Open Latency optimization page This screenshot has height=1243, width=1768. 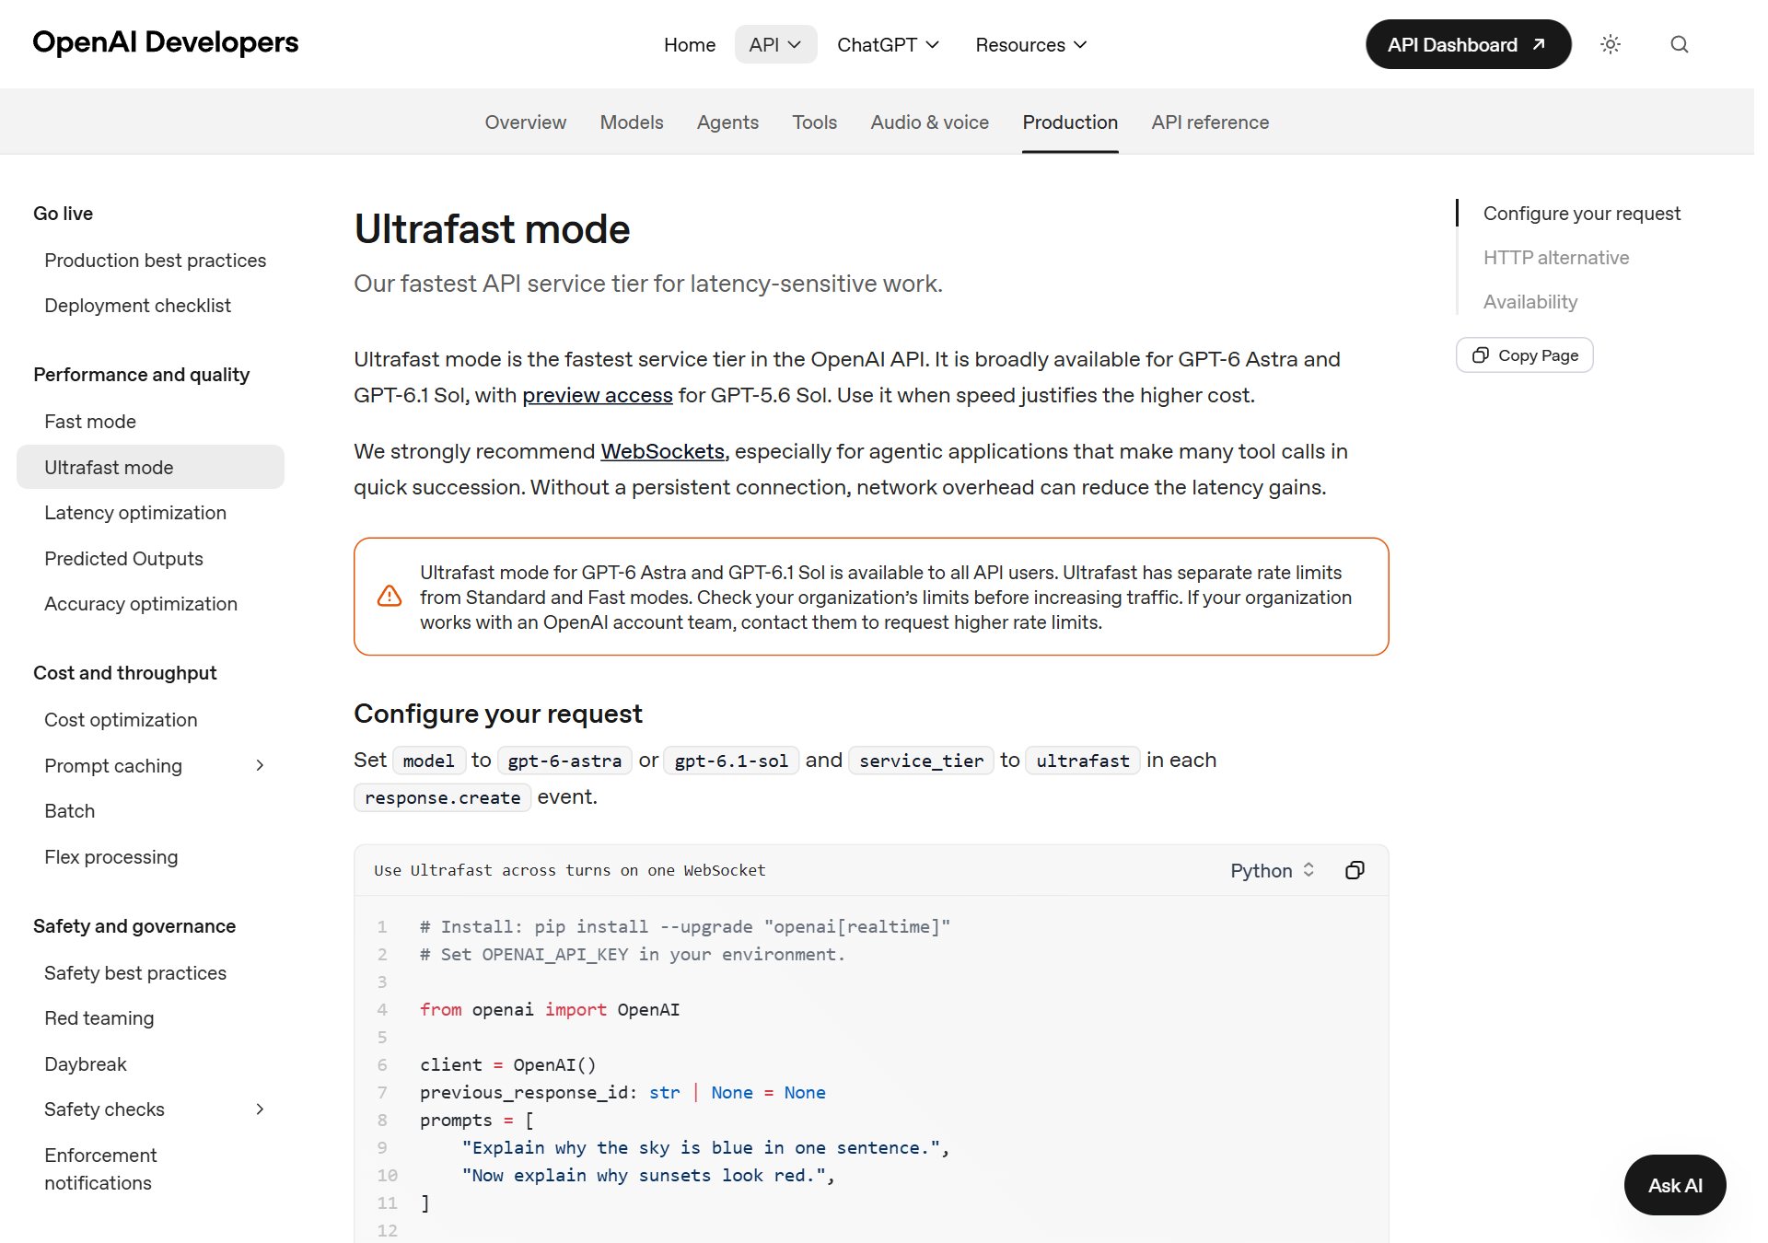[135, 513]
